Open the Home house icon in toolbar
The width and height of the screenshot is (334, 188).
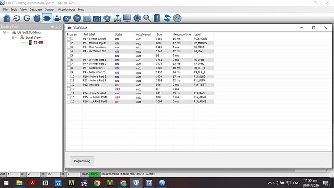(7, 18)
